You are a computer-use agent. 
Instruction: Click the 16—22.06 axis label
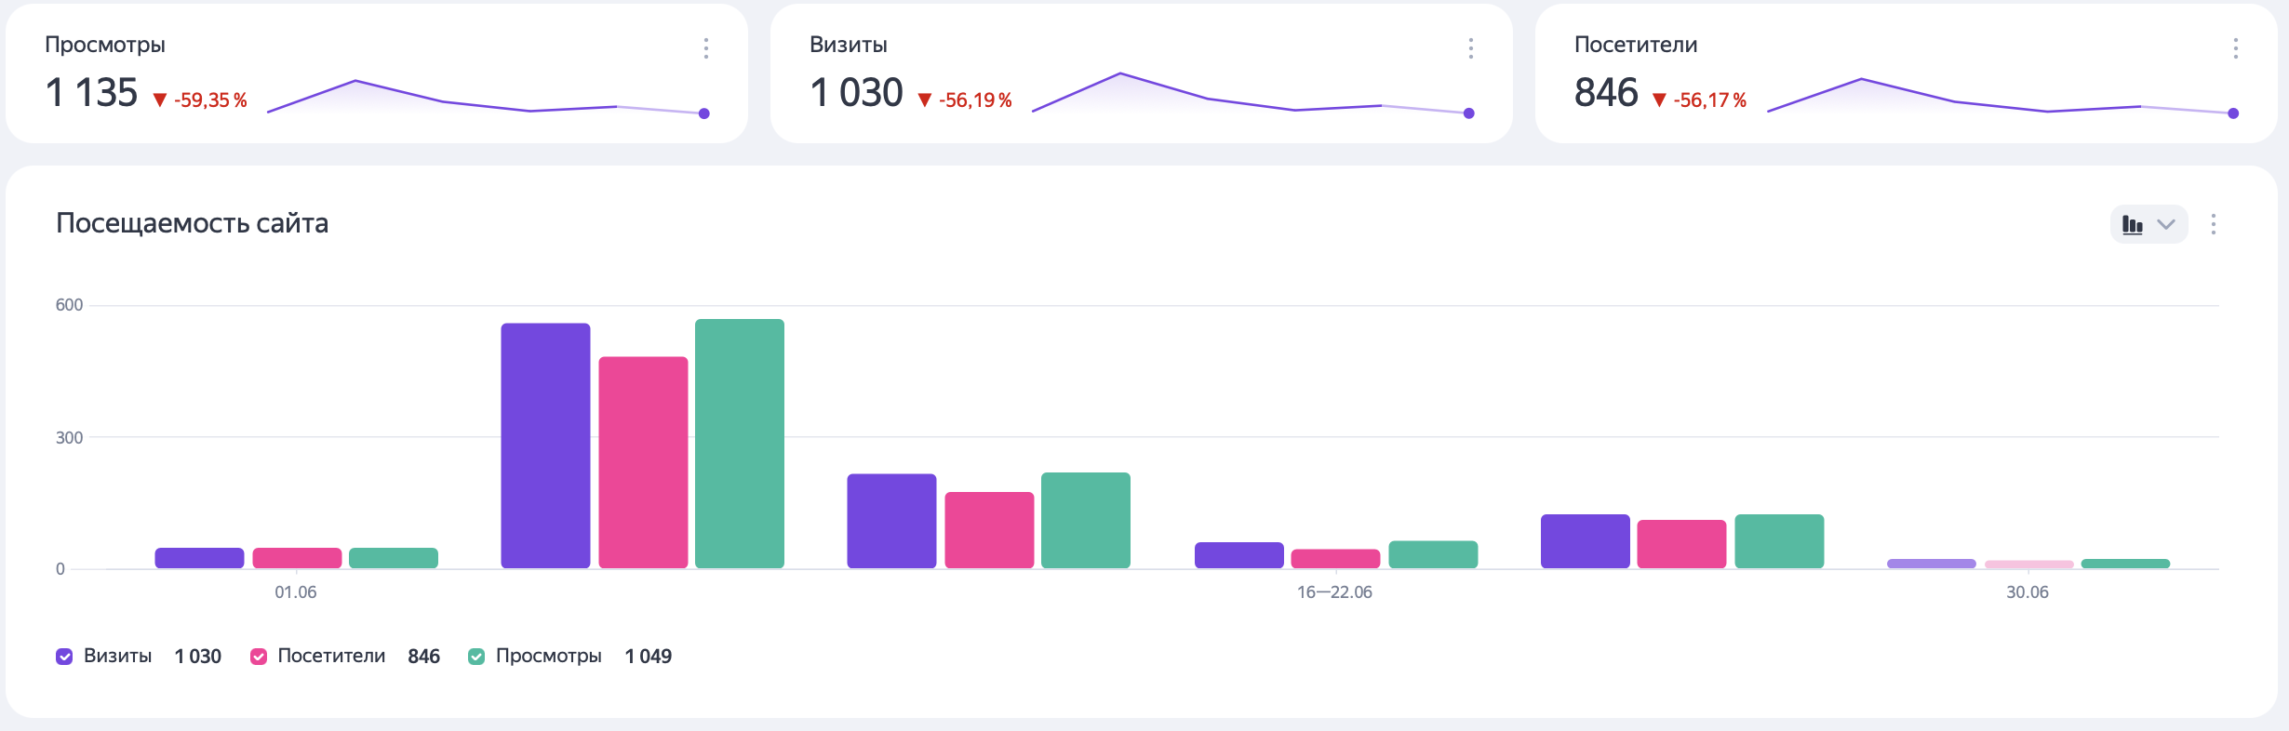pyautogui.click(x=1334, y=592)
